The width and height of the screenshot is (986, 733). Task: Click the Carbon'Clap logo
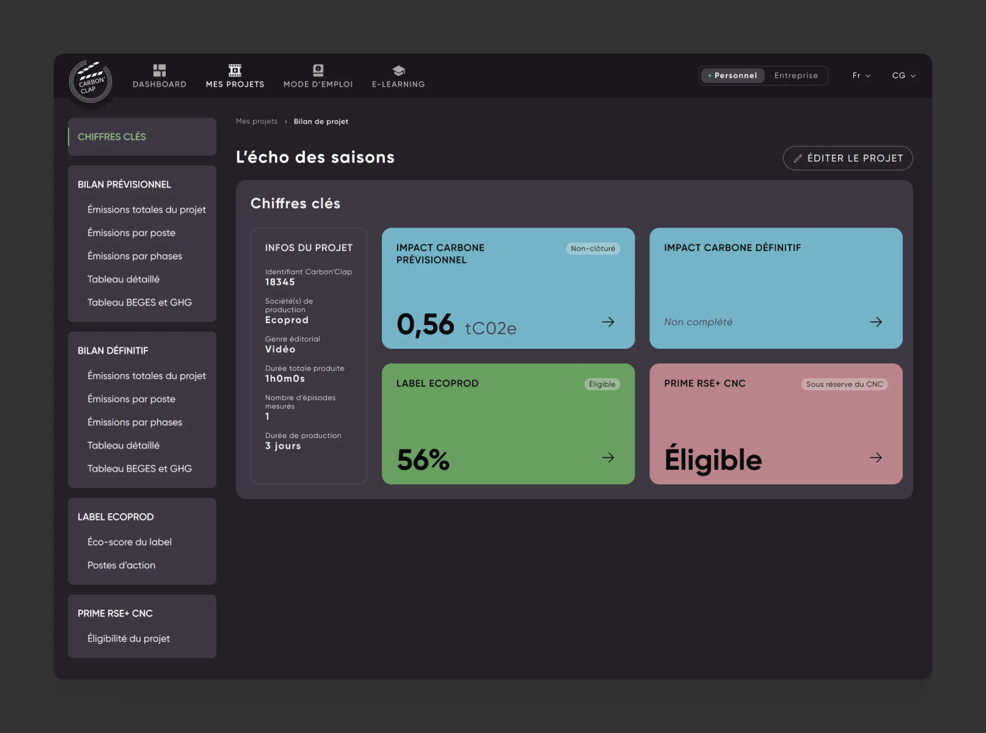point(90,82)
